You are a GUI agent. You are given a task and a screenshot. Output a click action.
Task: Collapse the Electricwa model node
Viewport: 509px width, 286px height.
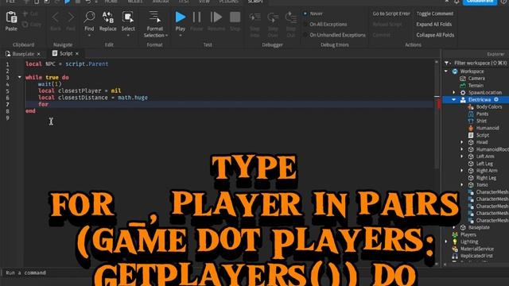click(454, 99)
